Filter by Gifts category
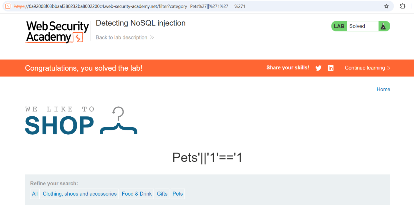The width and height of the screenshot is (414, 209). click(x=162, y=194)
